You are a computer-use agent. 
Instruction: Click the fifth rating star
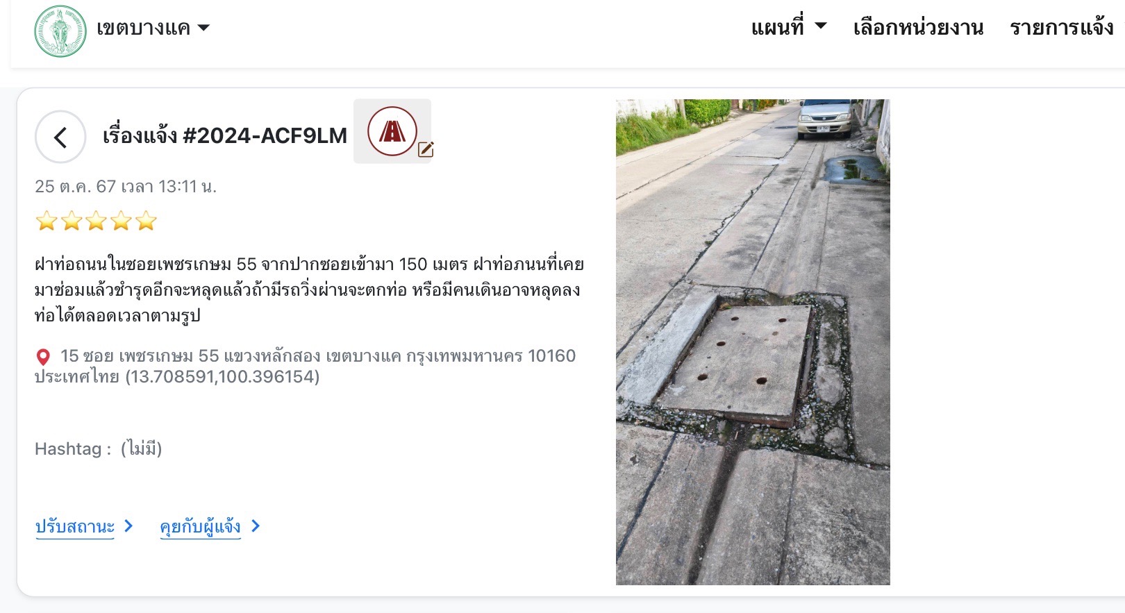146,221
